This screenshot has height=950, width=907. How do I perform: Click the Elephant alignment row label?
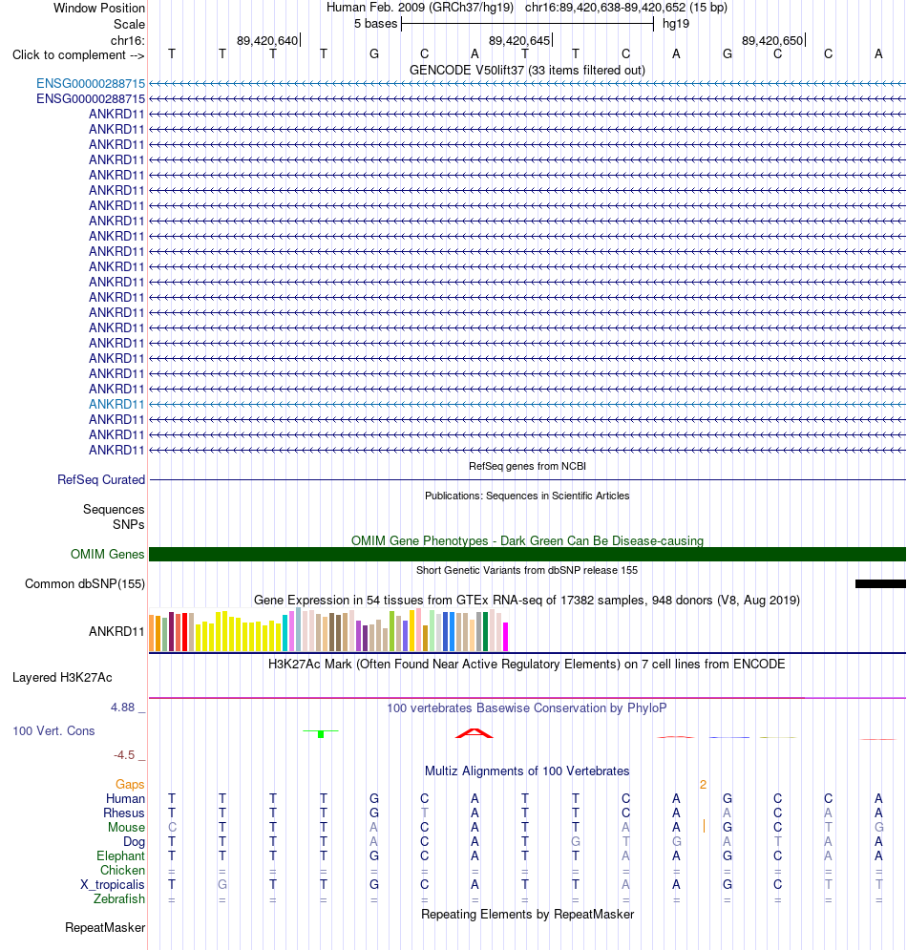120,856
